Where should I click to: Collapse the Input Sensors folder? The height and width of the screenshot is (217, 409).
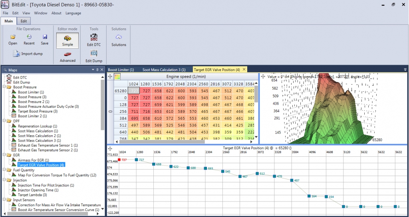(x=4, y=200)
